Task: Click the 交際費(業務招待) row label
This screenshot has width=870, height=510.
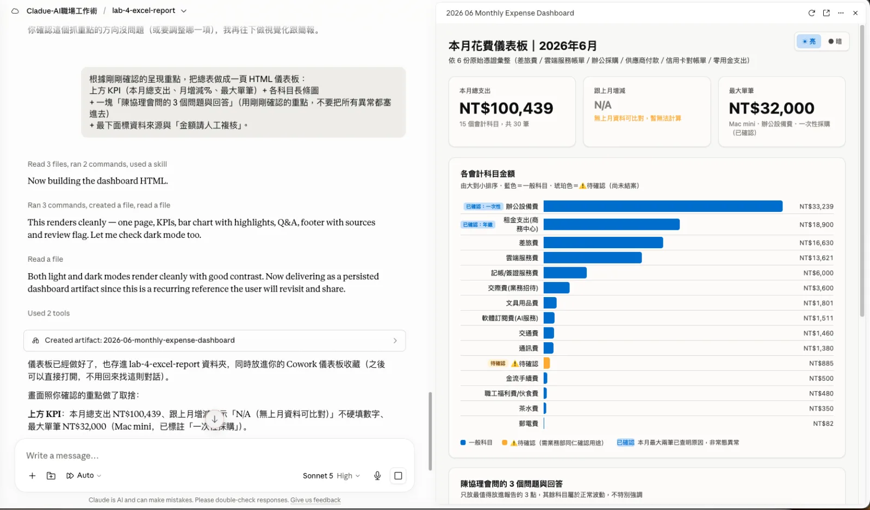Action: pos(513,288)
